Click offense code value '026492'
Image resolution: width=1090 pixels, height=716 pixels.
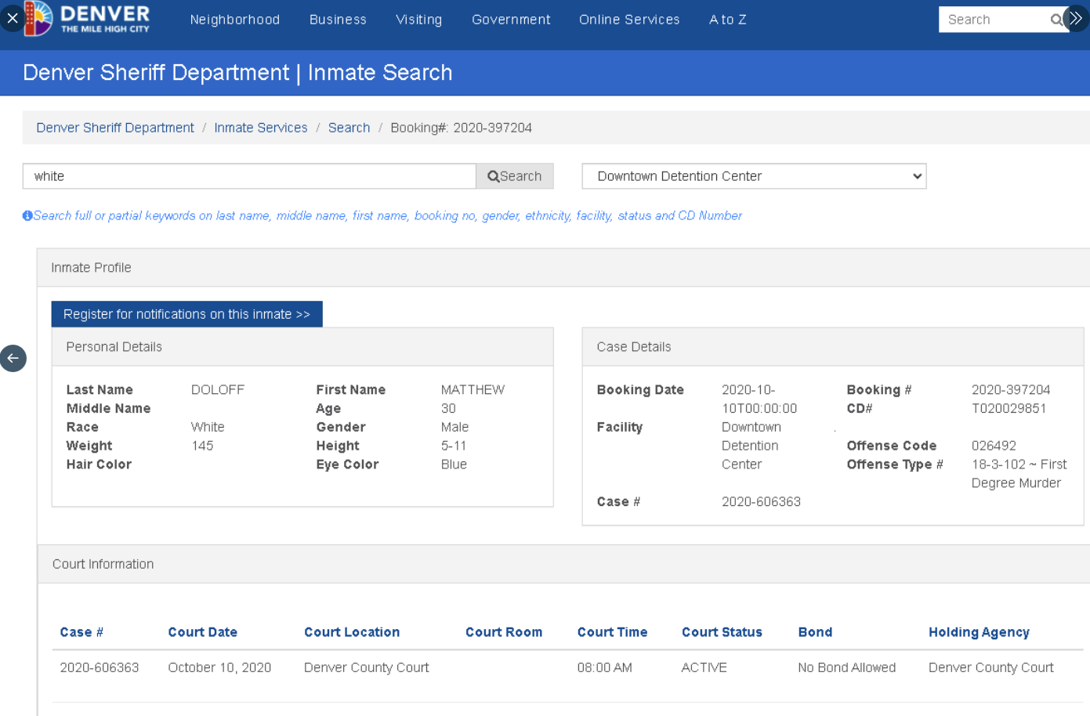click(x=994, y=446)
